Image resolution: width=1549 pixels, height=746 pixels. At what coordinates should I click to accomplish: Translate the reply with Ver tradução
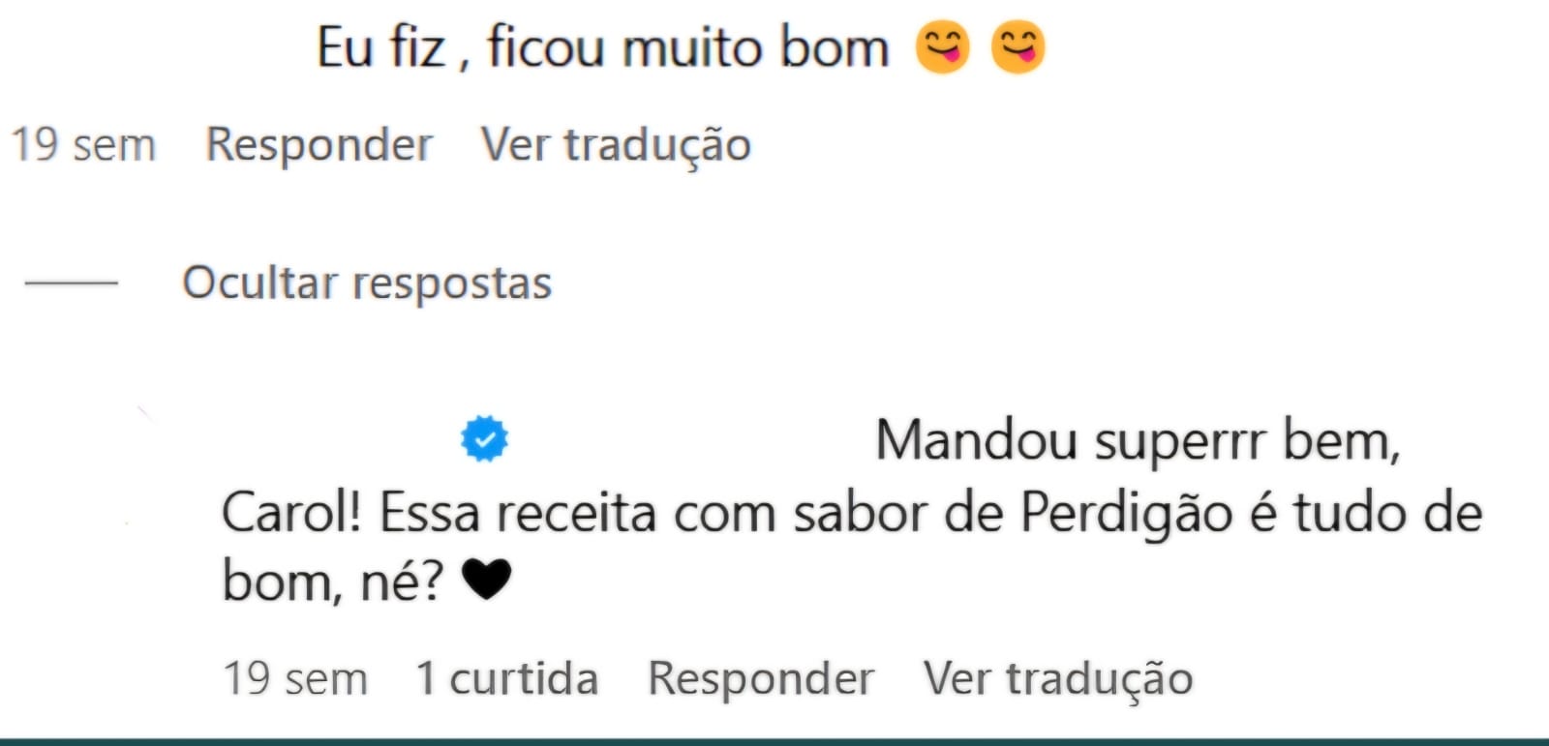[1056, 678]
